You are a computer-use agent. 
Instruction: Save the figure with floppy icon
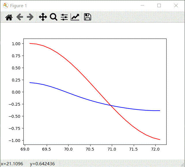click(x=87, y=17)
